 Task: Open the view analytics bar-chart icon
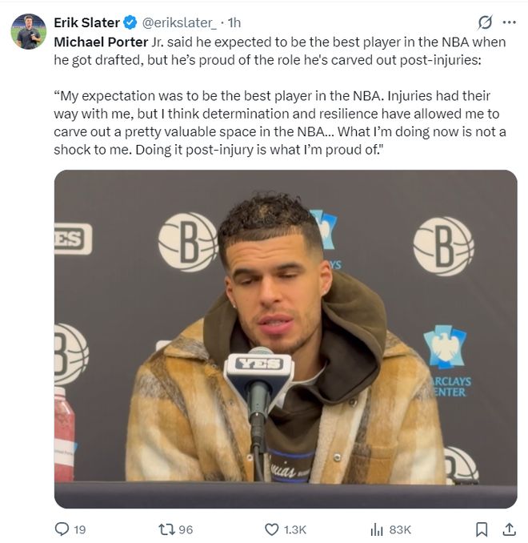tap(376, 529)
